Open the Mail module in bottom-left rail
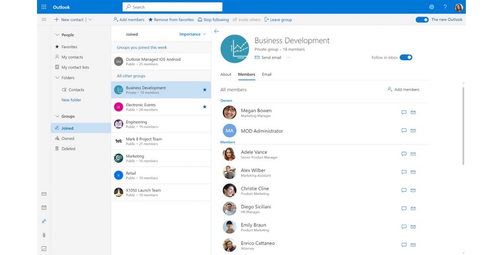 point(44,194)
